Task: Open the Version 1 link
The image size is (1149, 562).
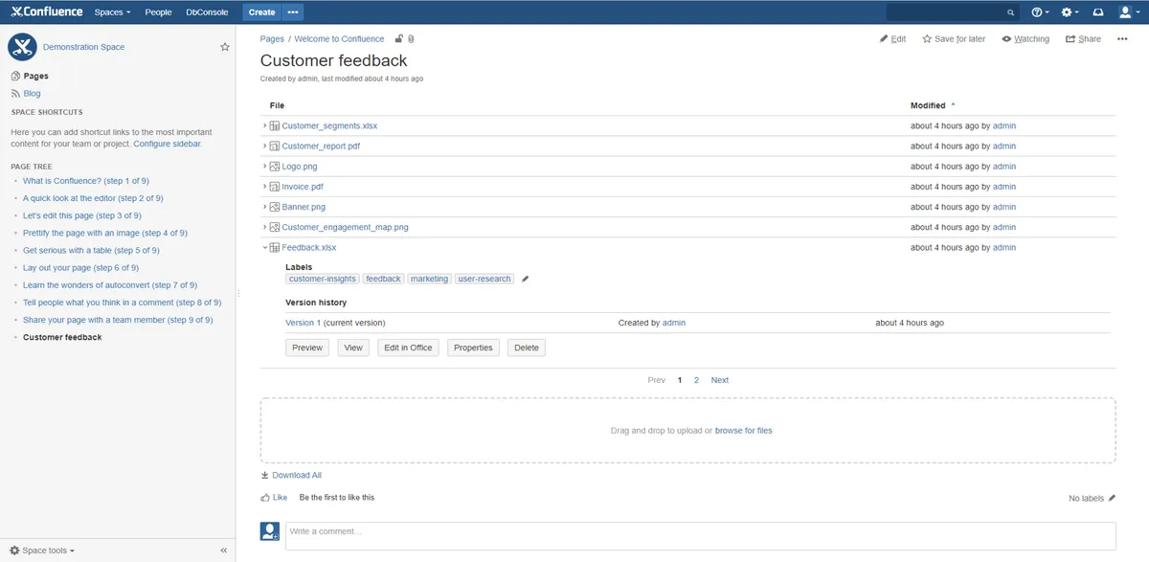Action: 304,323
